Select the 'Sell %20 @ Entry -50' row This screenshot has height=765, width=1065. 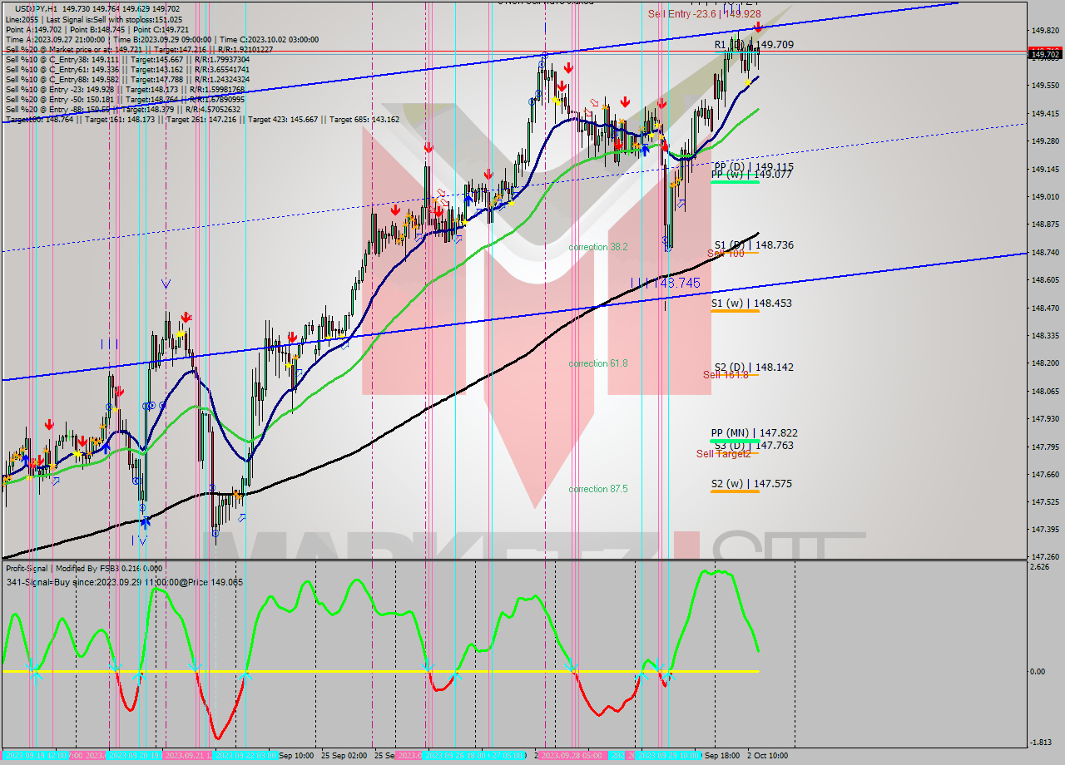125,99
